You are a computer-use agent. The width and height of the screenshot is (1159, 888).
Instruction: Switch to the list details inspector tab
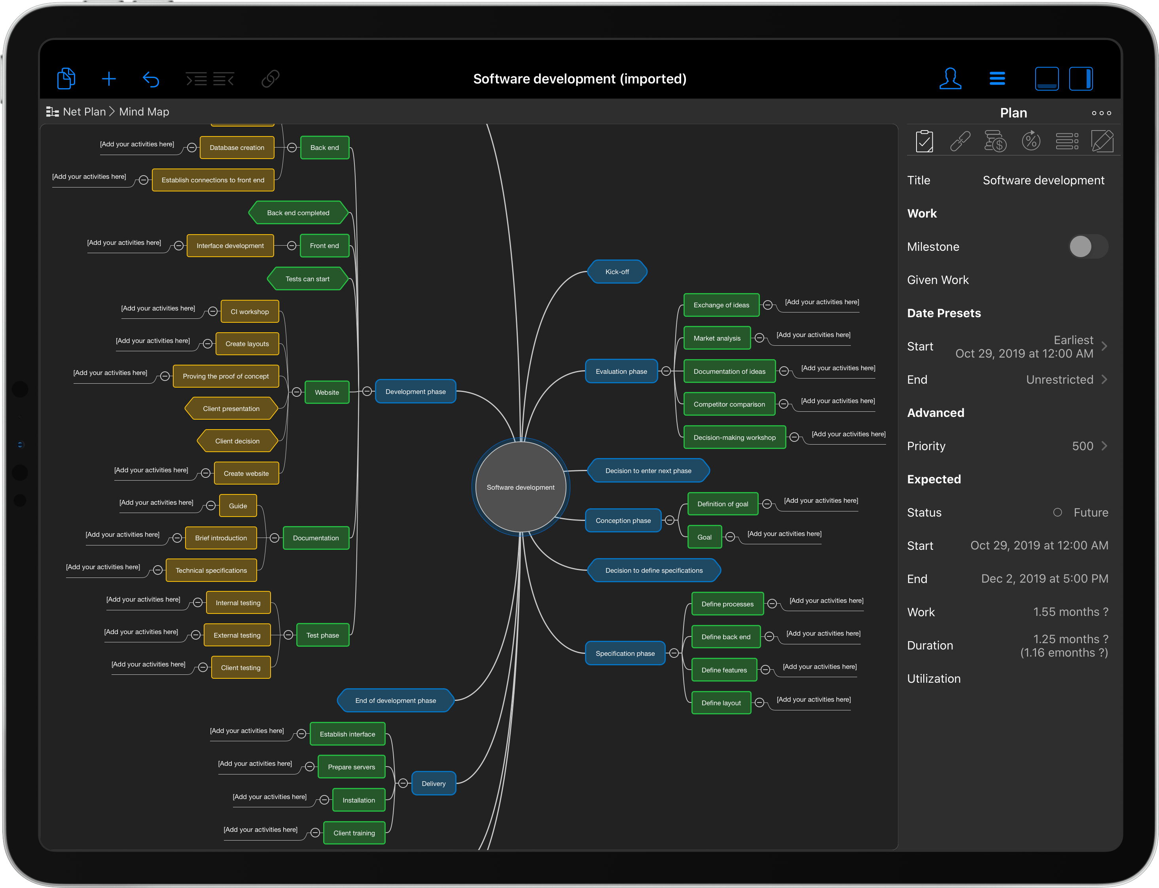click(x=1066, y=142)
